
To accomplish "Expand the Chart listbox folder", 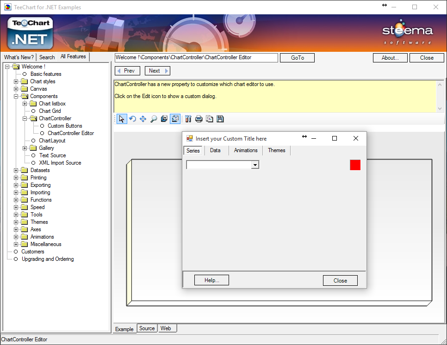I will pyautogui.click(x=25, y=104).
